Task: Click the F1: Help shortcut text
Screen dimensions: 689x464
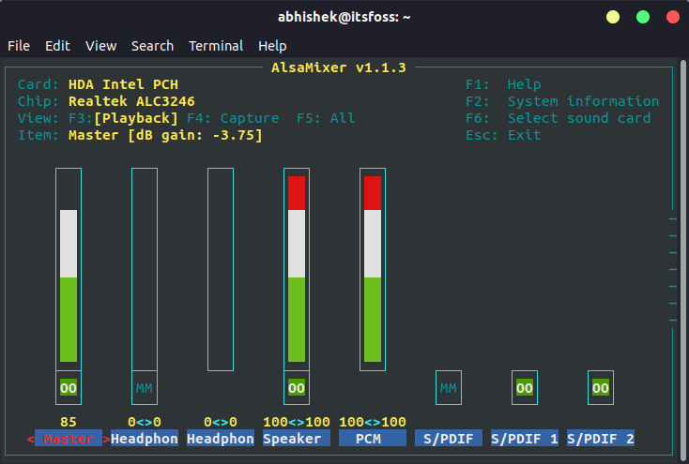Action: click(503, 84)
